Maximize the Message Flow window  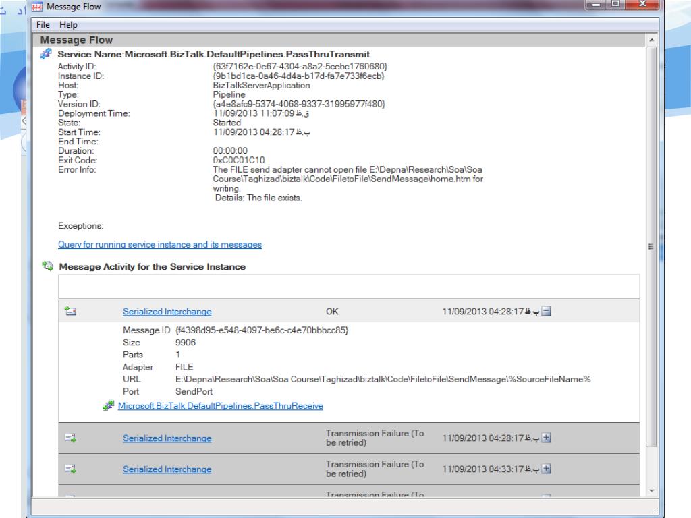pos(615,5)
